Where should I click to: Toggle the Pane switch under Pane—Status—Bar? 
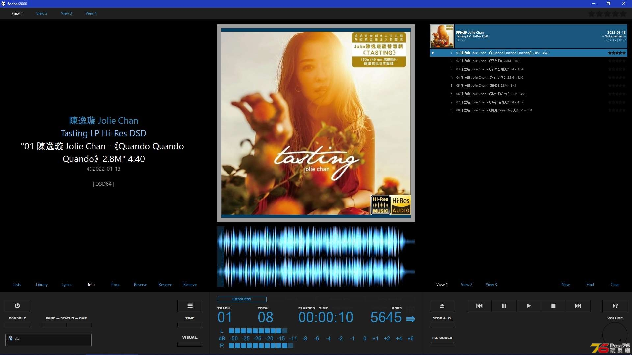pyautogui.click(x=54, y=325)
